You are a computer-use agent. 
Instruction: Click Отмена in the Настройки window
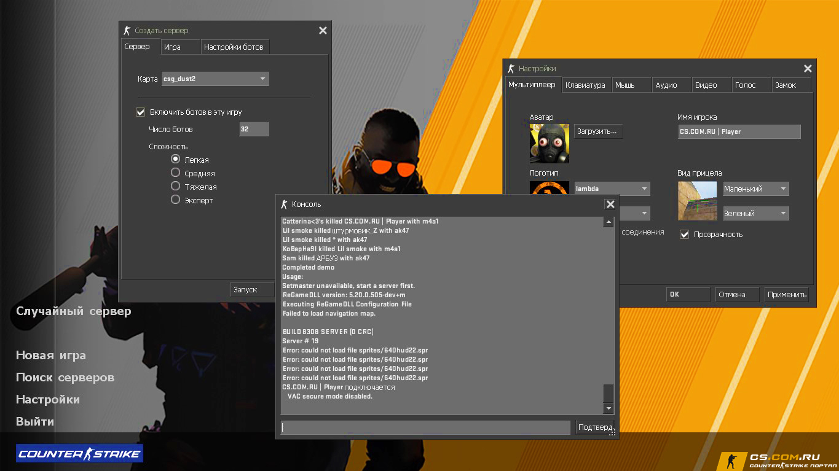(737, 294)
